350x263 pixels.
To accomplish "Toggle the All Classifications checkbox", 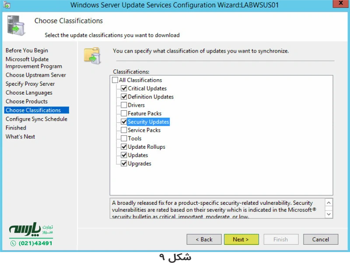I will pos(115,80).
